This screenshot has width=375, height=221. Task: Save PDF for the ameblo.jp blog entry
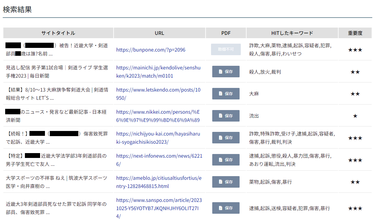pos(226,182)
